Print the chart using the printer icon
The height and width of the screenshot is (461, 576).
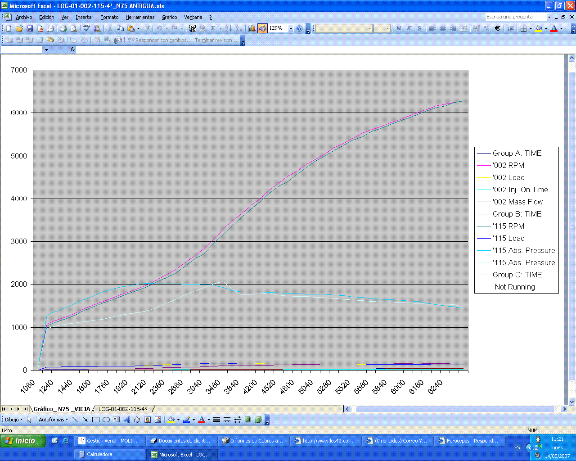pos(63,28)
